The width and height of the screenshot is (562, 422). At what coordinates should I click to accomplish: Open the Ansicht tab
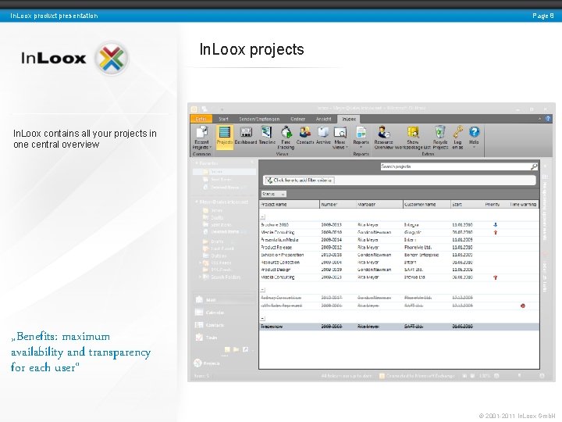323,119
